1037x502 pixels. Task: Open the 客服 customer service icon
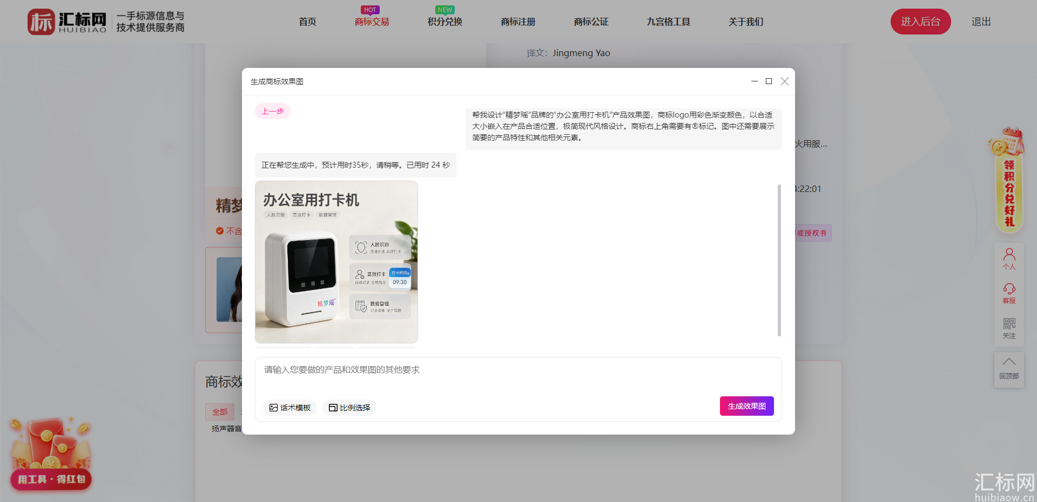(1009, 294)
